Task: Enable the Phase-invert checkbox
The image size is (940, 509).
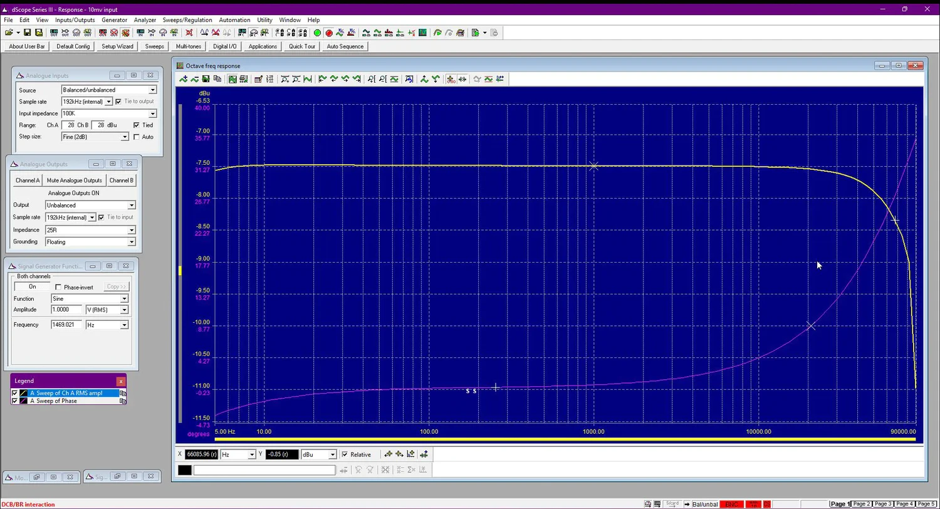Action: point(59,288)
